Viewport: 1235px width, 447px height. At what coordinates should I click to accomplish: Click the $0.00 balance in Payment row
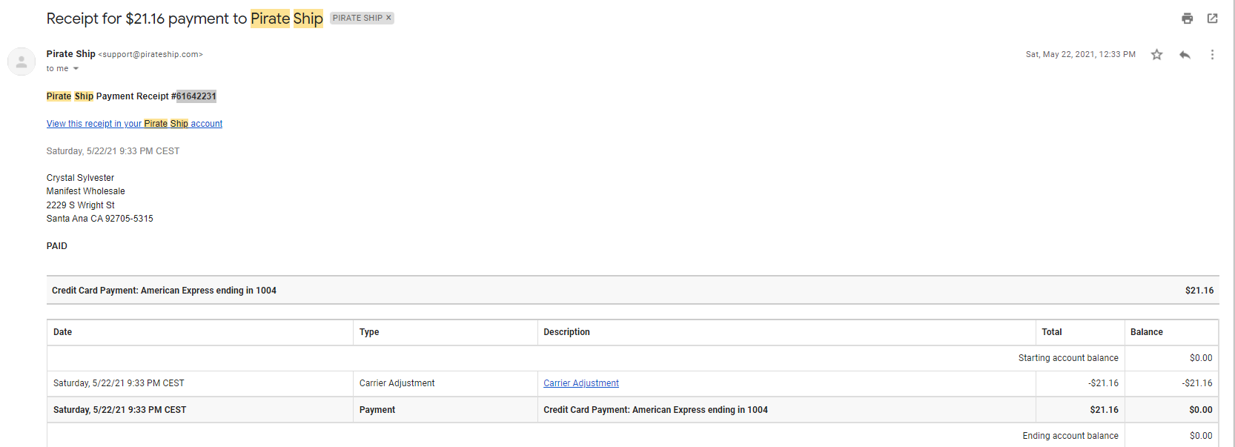coord(1201,410)
